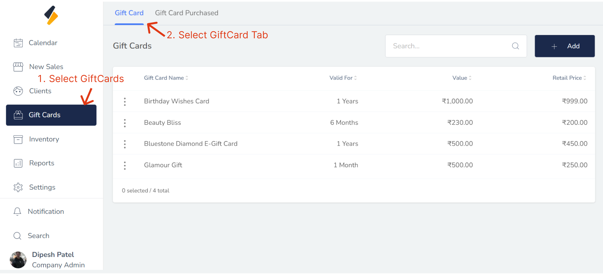The height and width of the screenshot is (275, 603).
Task: Click the Calendar icon in sidebar
Action: [18, 43]
